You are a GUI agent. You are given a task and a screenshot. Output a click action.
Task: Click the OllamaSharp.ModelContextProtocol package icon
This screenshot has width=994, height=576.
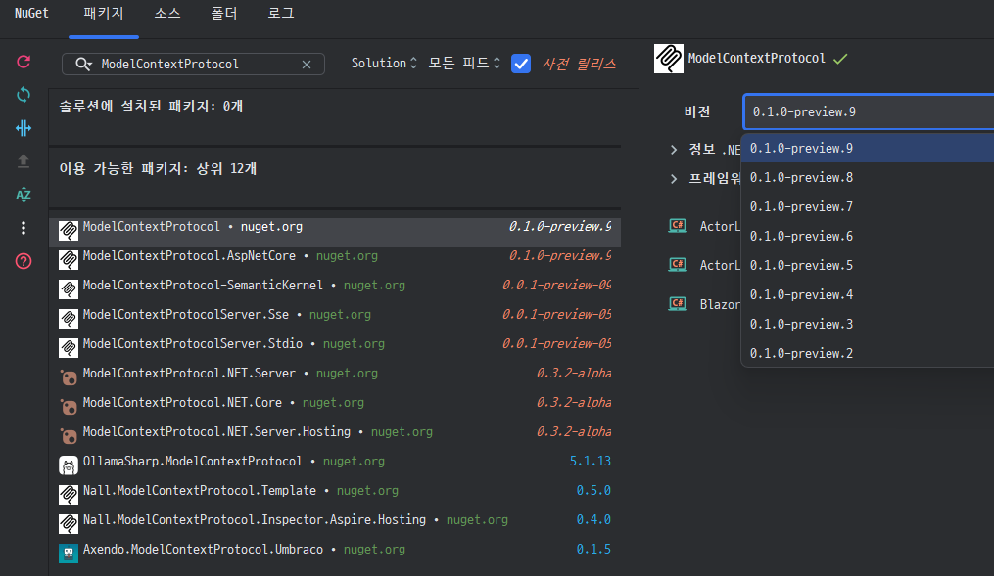69,463
